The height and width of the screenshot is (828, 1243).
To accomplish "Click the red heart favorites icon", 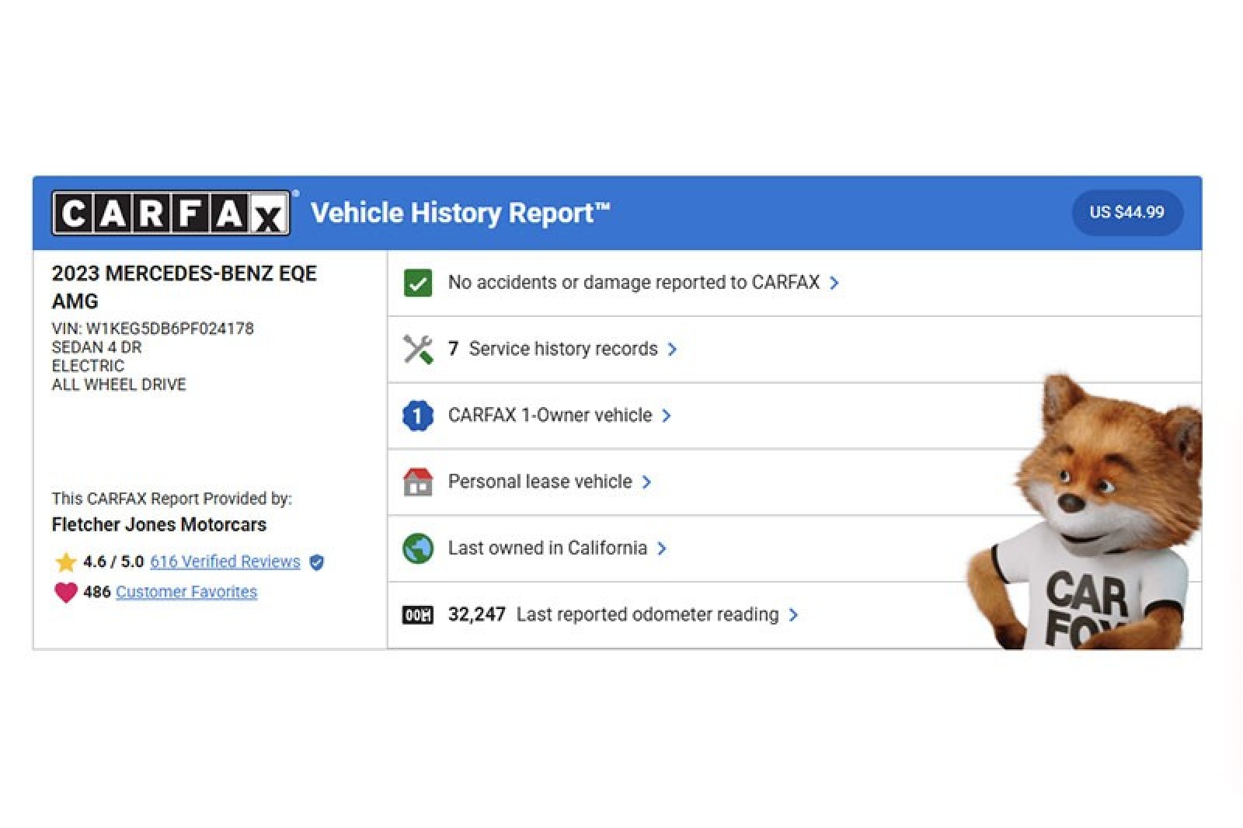I will click(x=64, y=591).
